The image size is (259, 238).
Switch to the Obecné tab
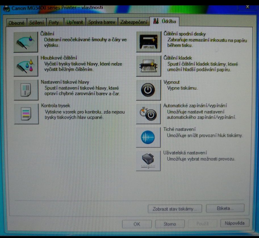click(16, 23)
